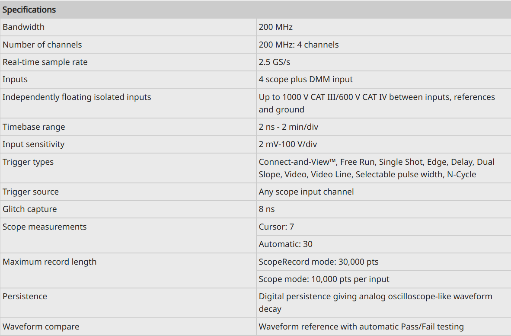Select ScopeRecord mode: 30,000 pts cell

point(383,262)
